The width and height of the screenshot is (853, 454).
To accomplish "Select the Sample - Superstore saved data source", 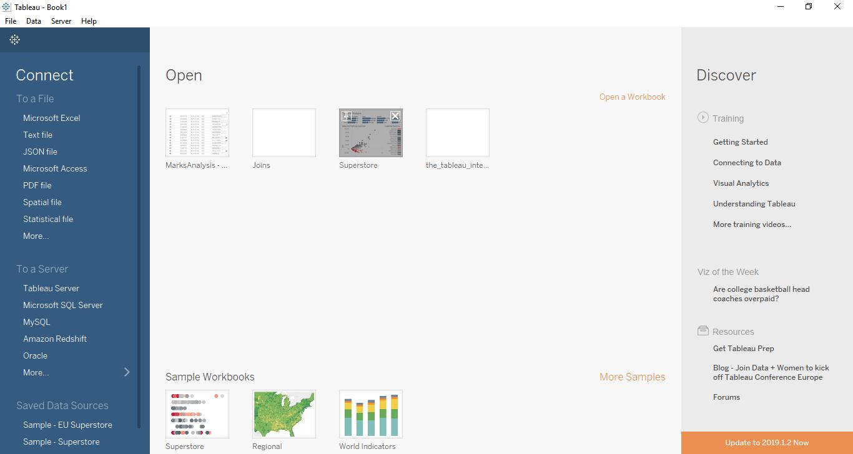I will (61, 442).
